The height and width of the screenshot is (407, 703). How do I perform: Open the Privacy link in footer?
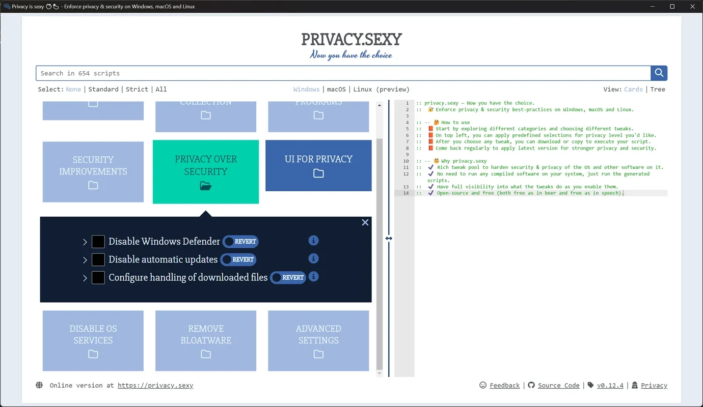click(654, 385)
